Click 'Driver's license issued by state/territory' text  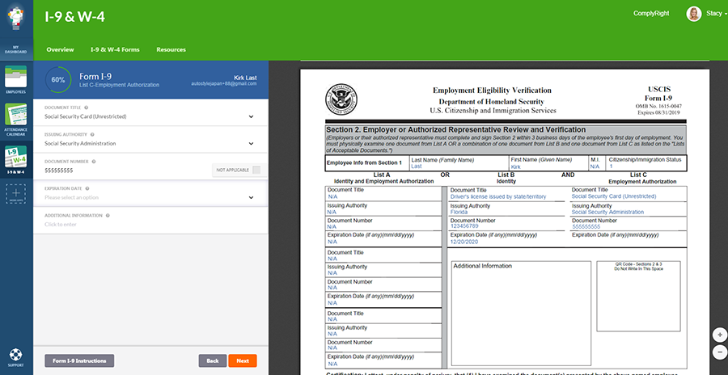point(498,196)
